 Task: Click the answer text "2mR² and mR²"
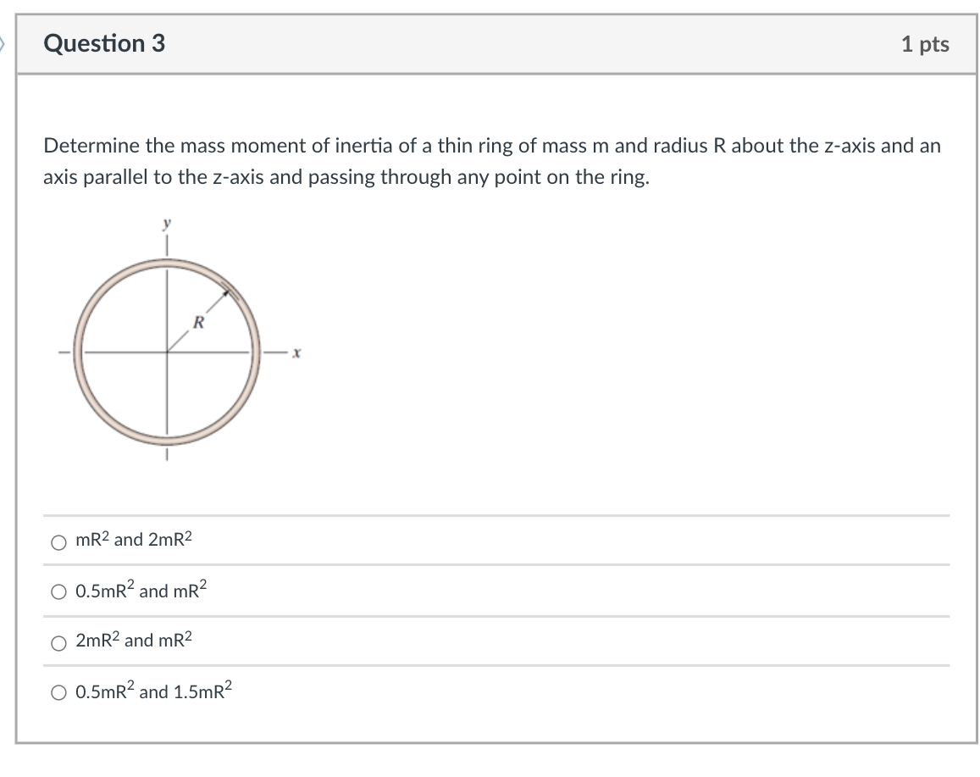pos(134,640)
